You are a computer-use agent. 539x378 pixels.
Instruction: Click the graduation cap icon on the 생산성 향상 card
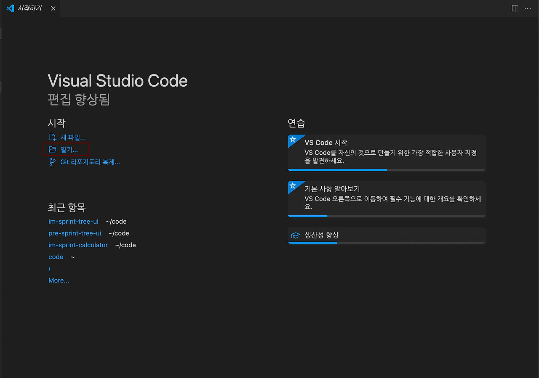tap(295, 235)
